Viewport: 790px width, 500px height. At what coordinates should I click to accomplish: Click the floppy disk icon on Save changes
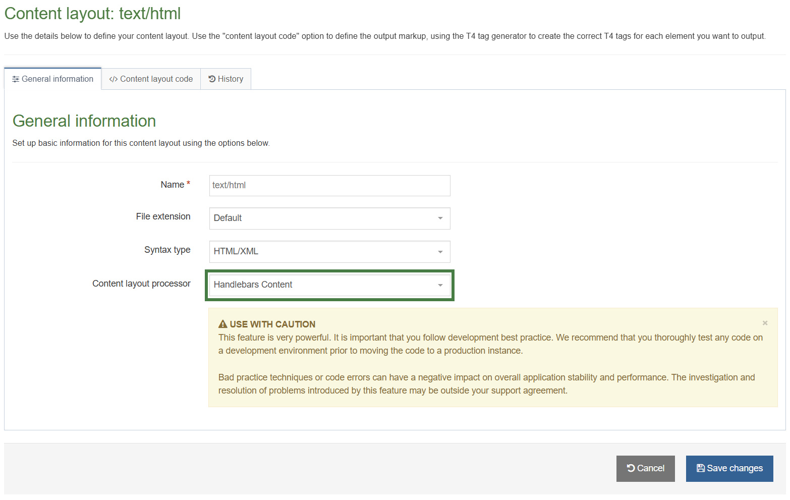pos(700,468)
